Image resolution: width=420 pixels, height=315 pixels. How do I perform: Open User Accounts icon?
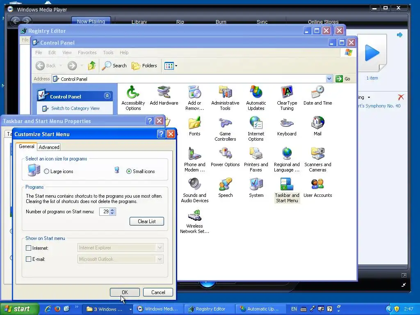coord(318,188)
